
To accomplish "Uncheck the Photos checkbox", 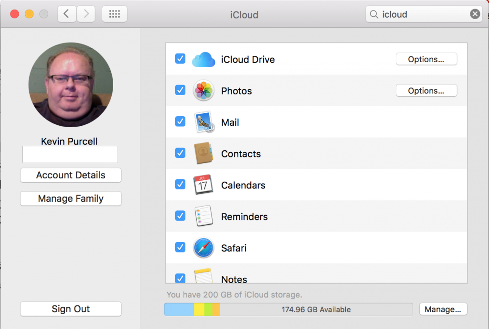I will point(180,90).
